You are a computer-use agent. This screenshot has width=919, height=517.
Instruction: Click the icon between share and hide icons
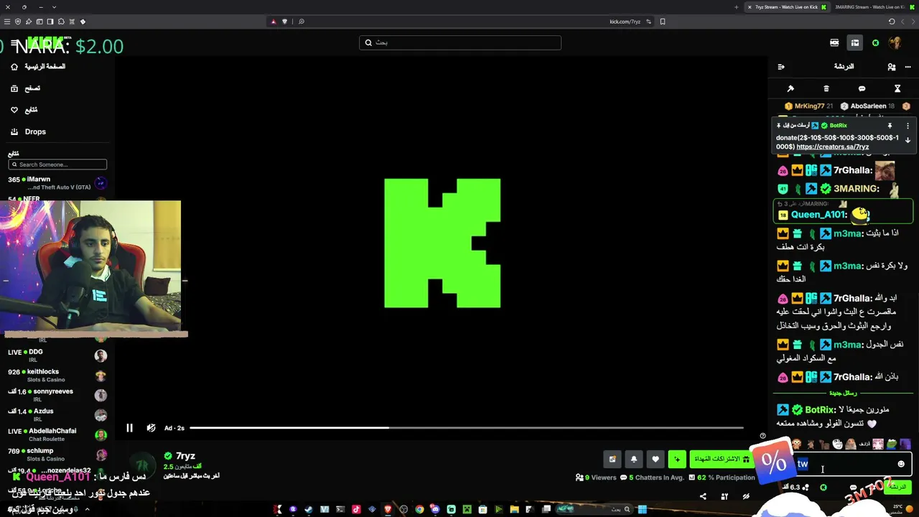coord(724,496)
